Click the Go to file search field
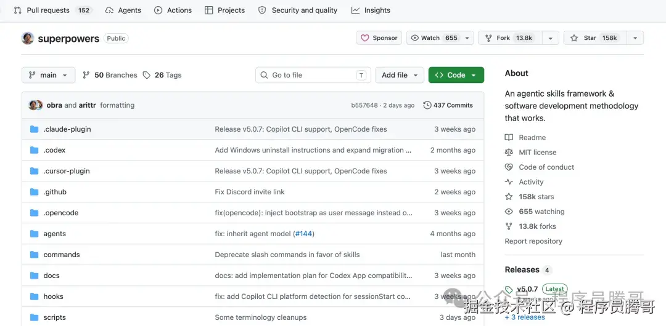 click(x=313, y=75)
